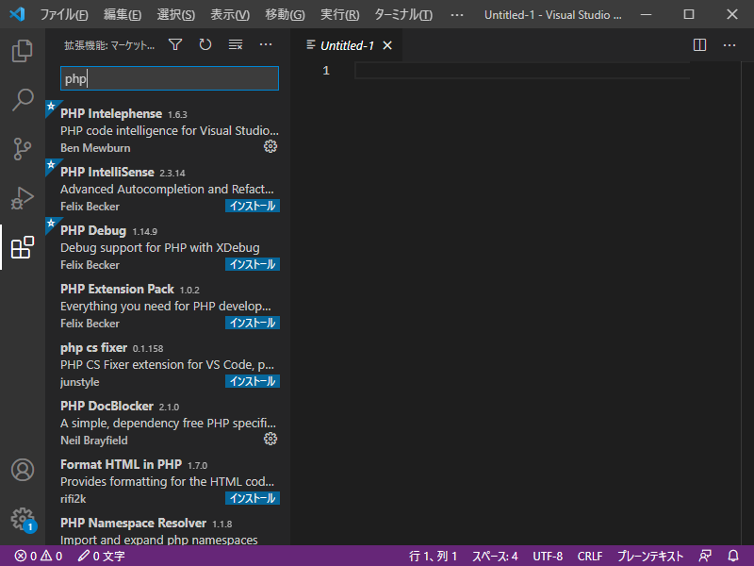Open Format HTML in PHP entry

(x=168, y=481)
